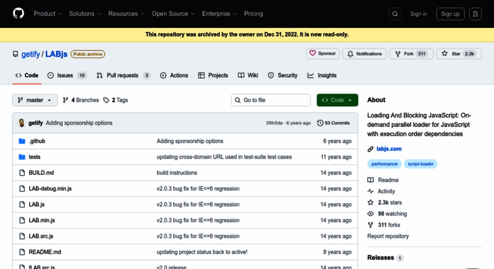Expand the Resources menu
This screenshot has width=494, height=269.
click(126, 13)
